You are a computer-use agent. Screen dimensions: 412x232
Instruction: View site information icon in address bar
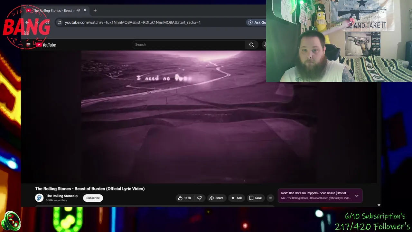click(59, 22)
